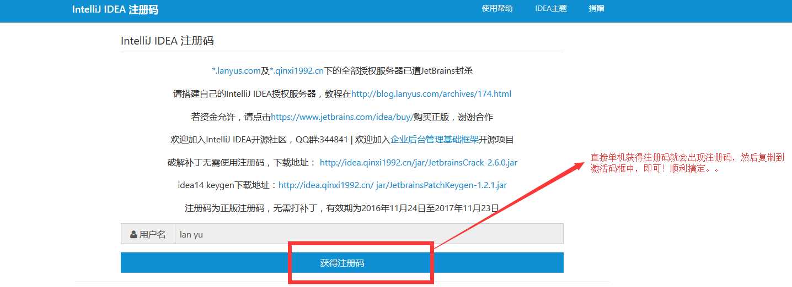Click the IntelliJ IDEA 注册码 brand title in the navbar
Viewport: 792px width, 287px height.
115,9
